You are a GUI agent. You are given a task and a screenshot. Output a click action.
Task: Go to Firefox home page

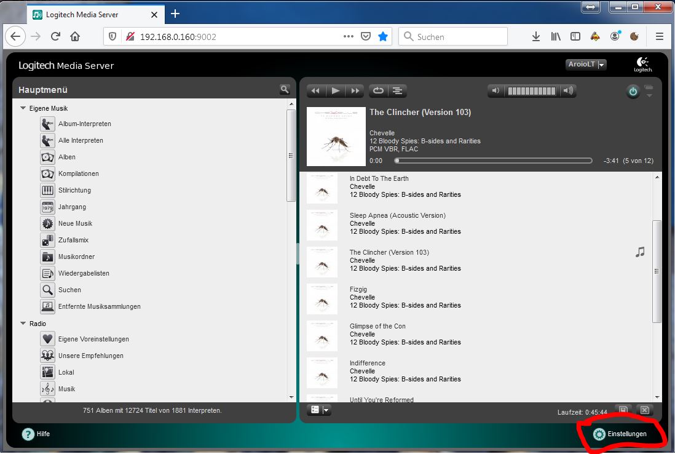click(x=75, y=37)
